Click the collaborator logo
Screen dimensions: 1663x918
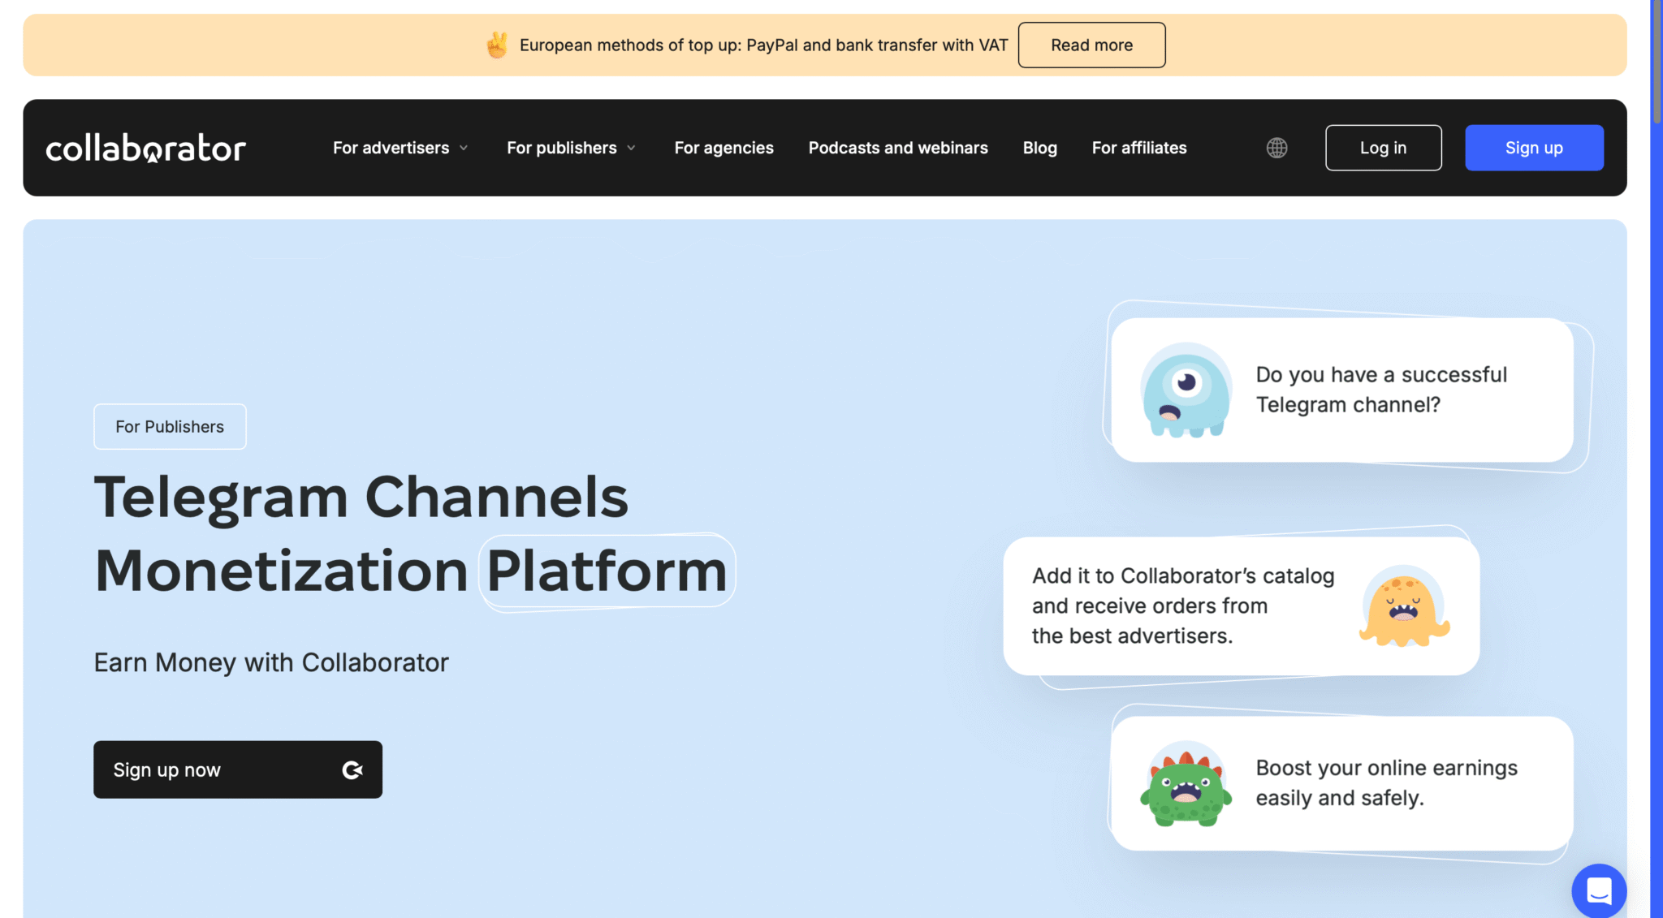[x=145, y=148]
